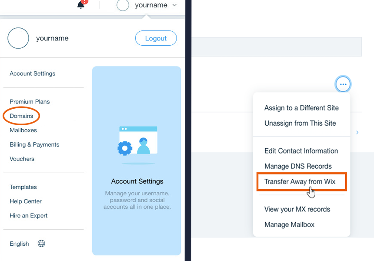Expand the yourname account dropdown chevron

[x=174, y=5]
